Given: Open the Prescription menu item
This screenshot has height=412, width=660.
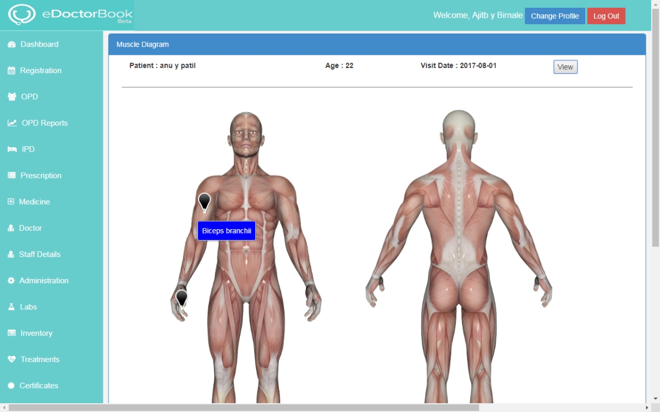Looking at the screenshot, I should (41, 176).
